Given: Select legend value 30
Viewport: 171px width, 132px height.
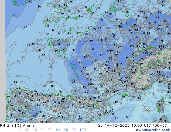Looking at the screenshot, I should click(27, 130).
